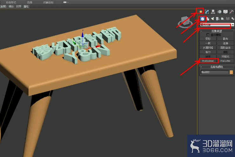The height and width of the screenshot is (157, 235).
Task: Collapse the 对象类型 rollout
Action: [x=217, y=31]
